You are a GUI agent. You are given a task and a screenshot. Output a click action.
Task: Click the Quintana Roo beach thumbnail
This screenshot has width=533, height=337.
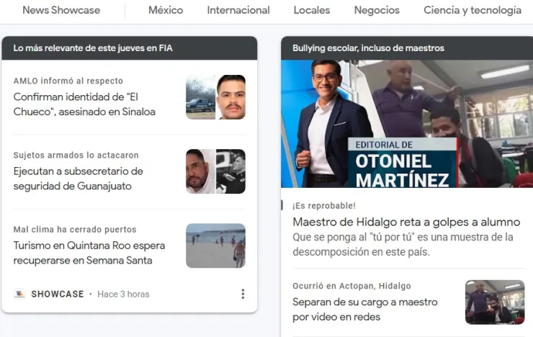coord(215,246)
